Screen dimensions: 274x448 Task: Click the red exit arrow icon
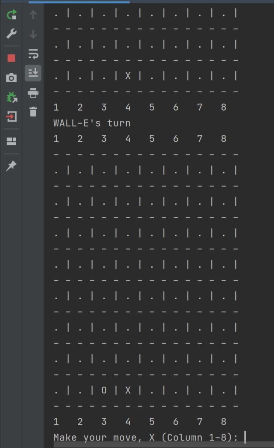[11, 116]
